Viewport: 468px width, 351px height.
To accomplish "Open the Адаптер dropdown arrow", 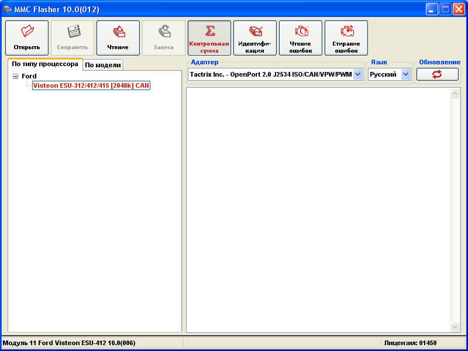I will tap(358, 74).
